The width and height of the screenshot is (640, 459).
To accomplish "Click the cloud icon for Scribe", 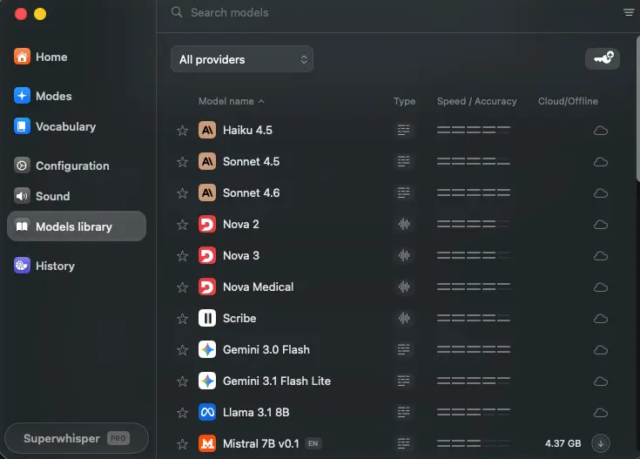I will (601, 319).
